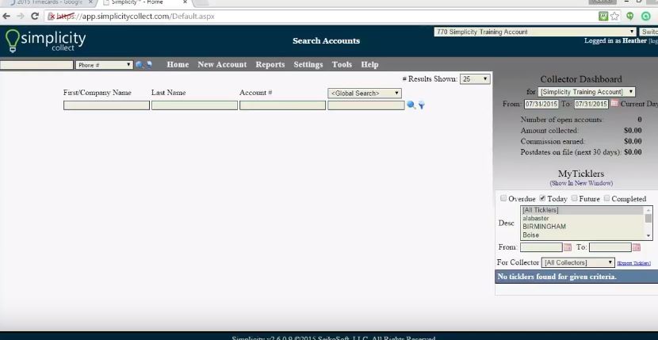Open the For Collector All Collectors dropdown

pyautogui.click(x=578, y=263)
